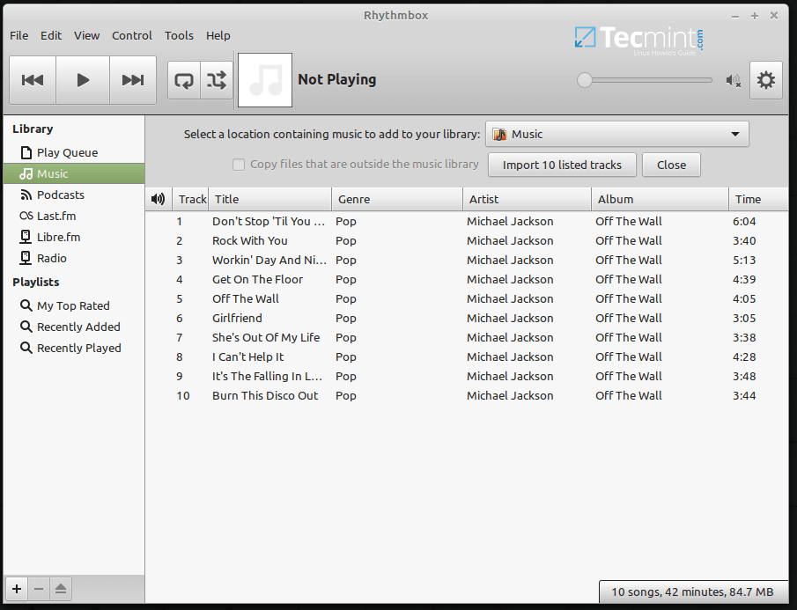
Task: Select the track Don't Stop 'Til You …
Action: pos(467,222)
